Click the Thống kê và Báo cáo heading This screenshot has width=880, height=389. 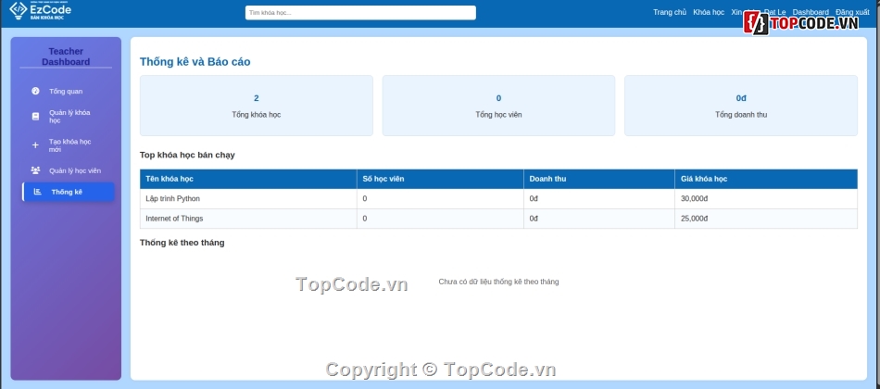click(195, 62)
